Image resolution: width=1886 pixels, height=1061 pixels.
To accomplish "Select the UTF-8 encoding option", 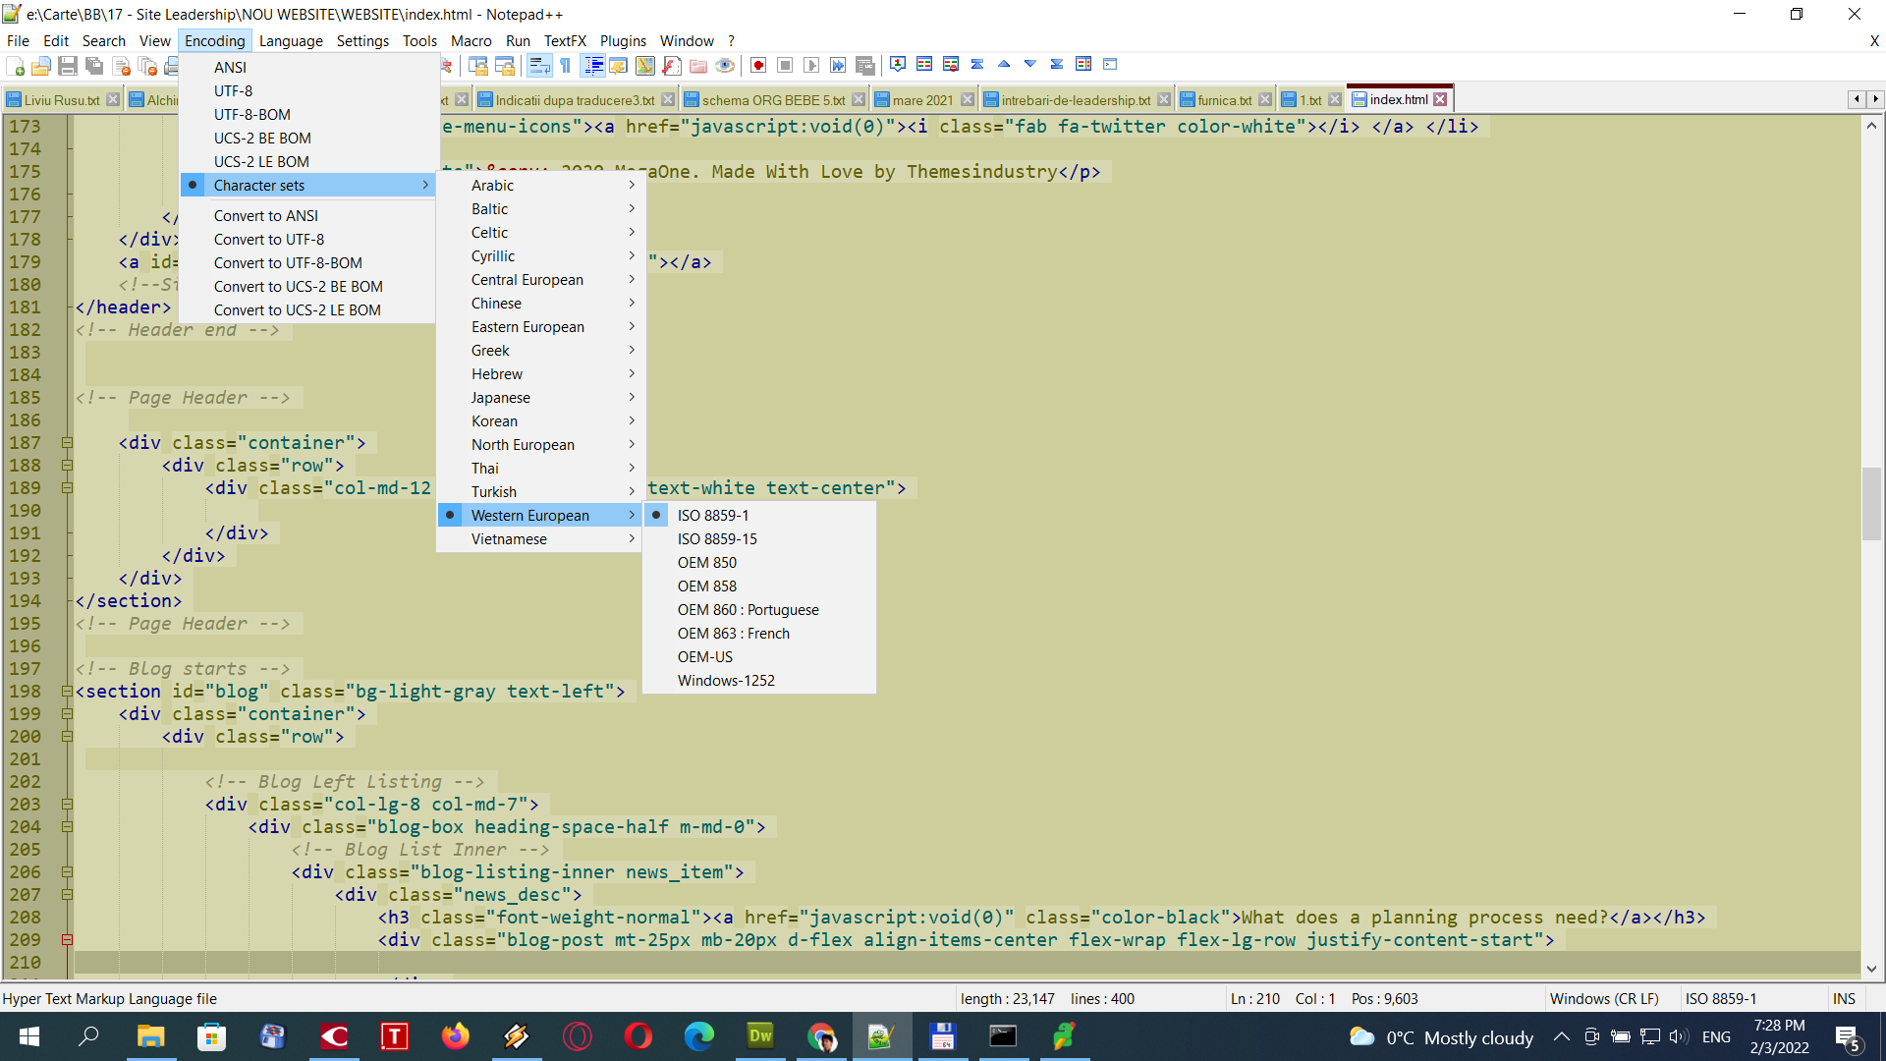I will 307,90.
